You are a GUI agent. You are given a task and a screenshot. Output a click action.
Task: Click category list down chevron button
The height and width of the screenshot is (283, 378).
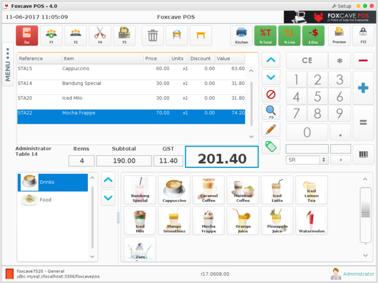(108, 197)
